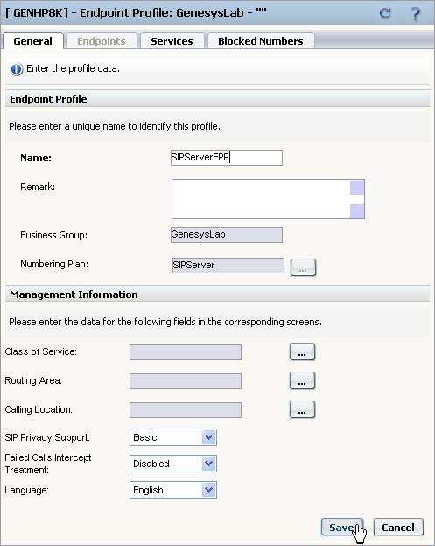
Task: Cancel the endpoint profile dialog
Action: point(398,528)
